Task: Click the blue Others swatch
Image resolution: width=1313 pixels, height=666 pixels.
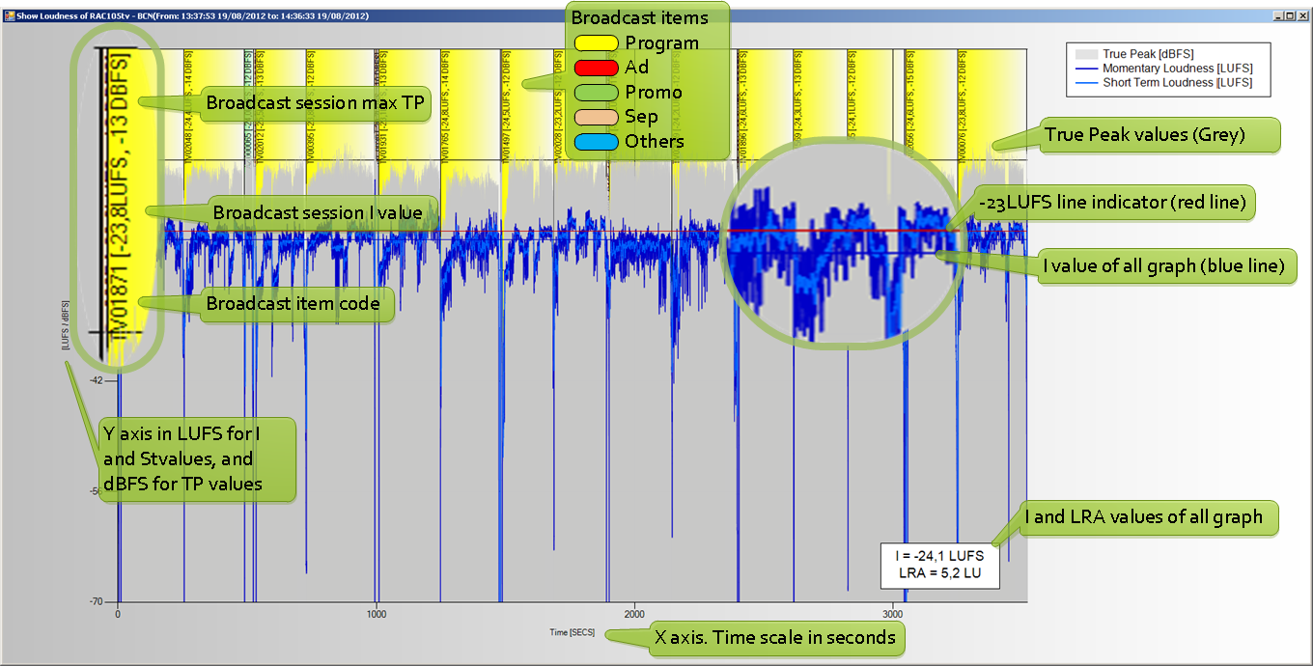Action: tap(596, 142)
